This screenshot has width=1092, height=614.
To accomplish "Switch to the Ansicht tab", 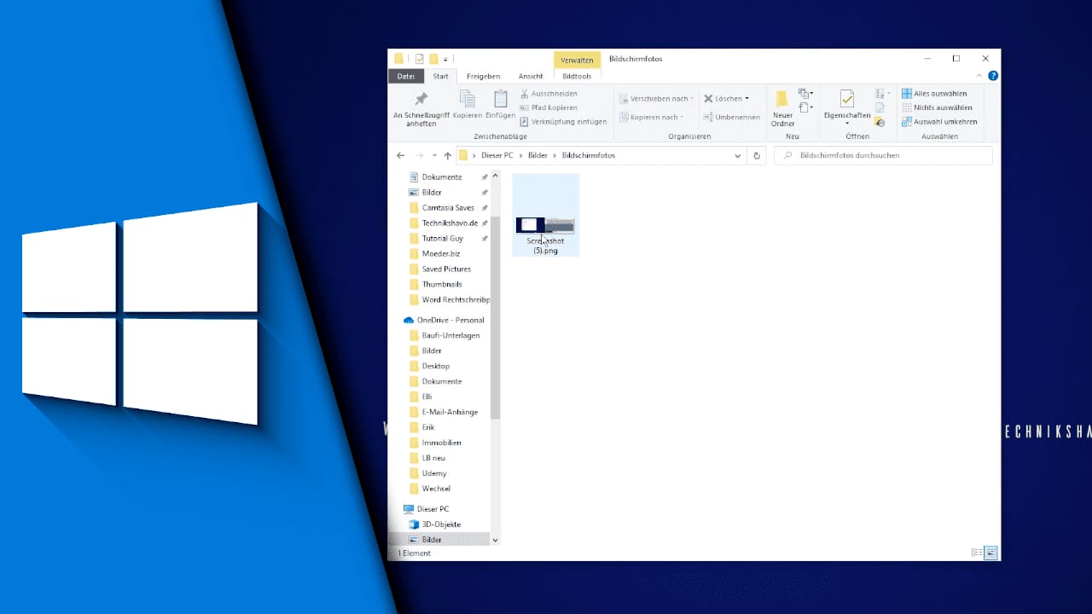I will coord(531,76).
